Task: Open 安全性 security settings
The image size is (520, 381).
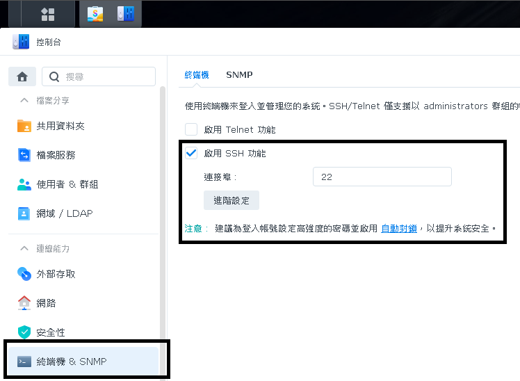Action: pos(51,332)
